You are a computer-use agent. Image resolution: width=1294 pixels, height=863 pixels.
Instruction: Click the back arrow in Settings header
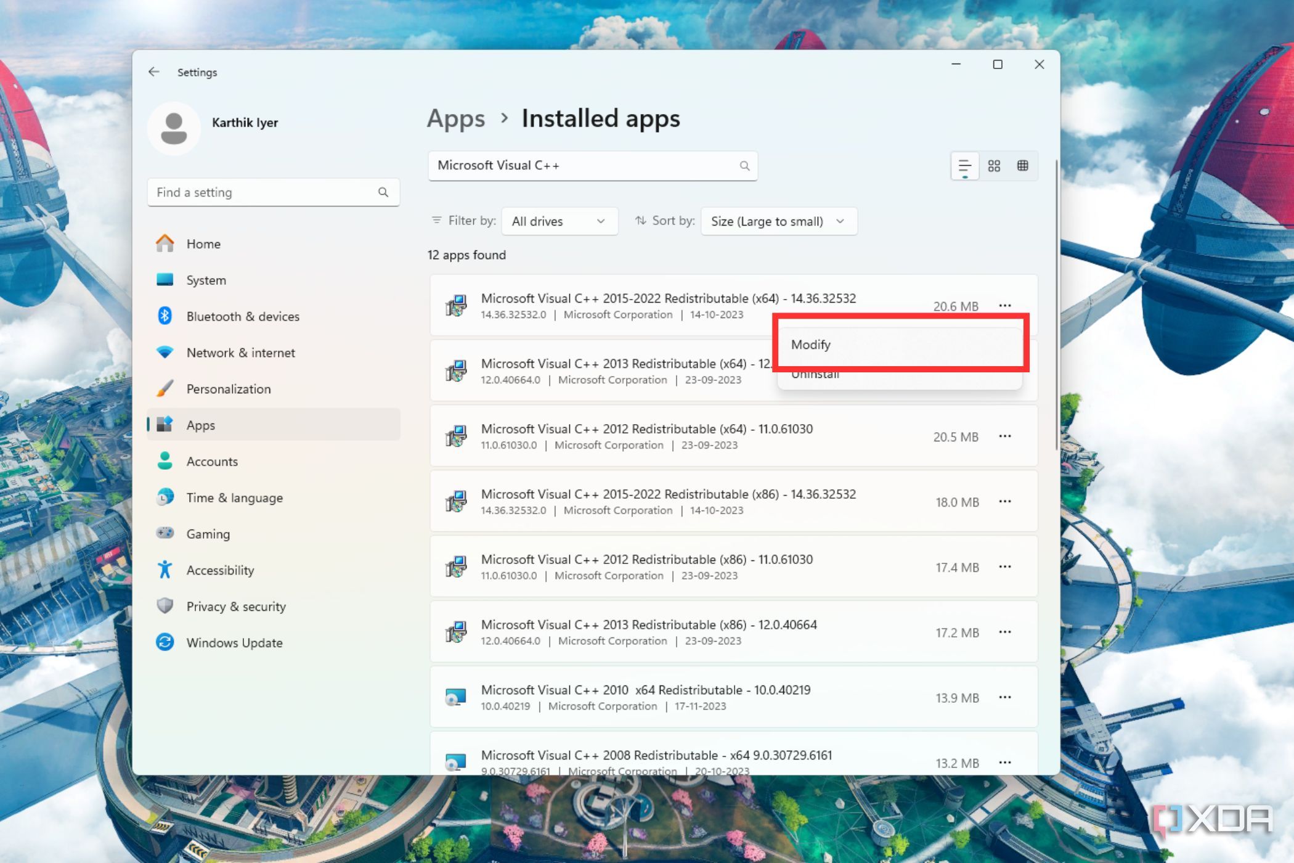click(153, 72)
